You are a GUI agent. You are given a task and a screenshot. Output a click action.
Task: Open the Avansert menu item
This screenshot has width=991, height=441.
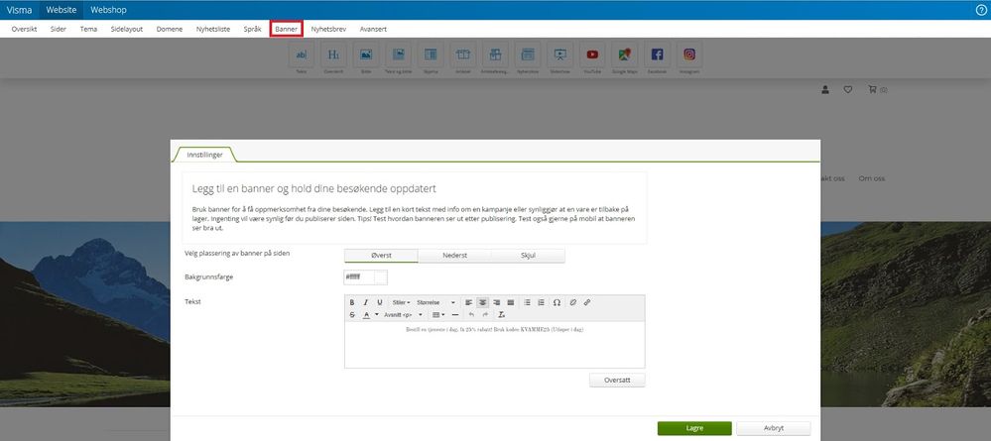(x=373, y=29)
